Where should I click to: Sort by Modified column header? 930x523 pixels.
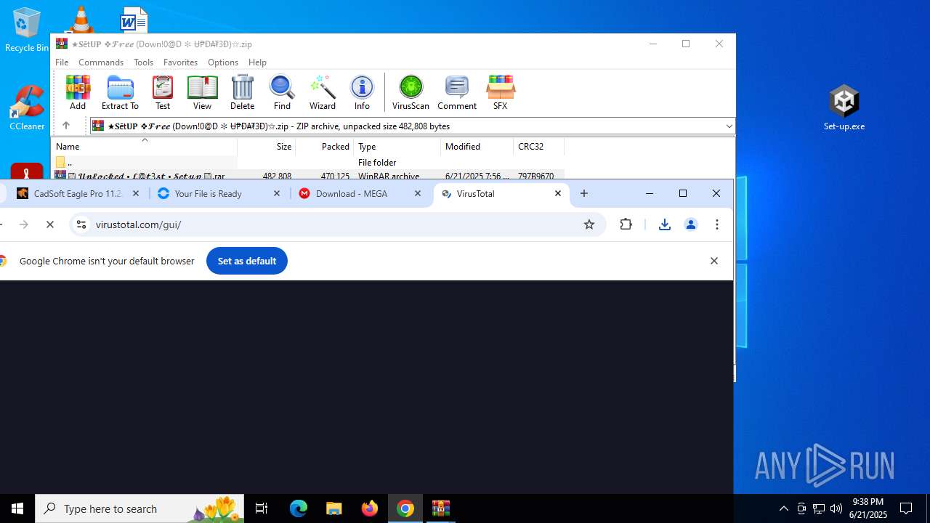477,147
